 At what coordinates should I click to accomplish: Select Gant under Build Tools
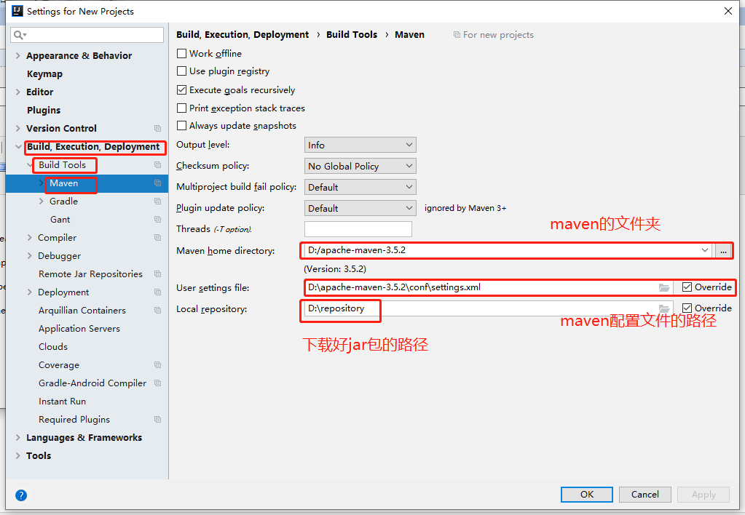[60, 219]
